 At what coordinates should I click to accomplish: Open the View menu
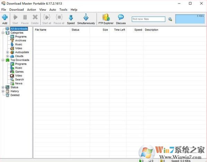pyautogui.click(x=43, y=10)
